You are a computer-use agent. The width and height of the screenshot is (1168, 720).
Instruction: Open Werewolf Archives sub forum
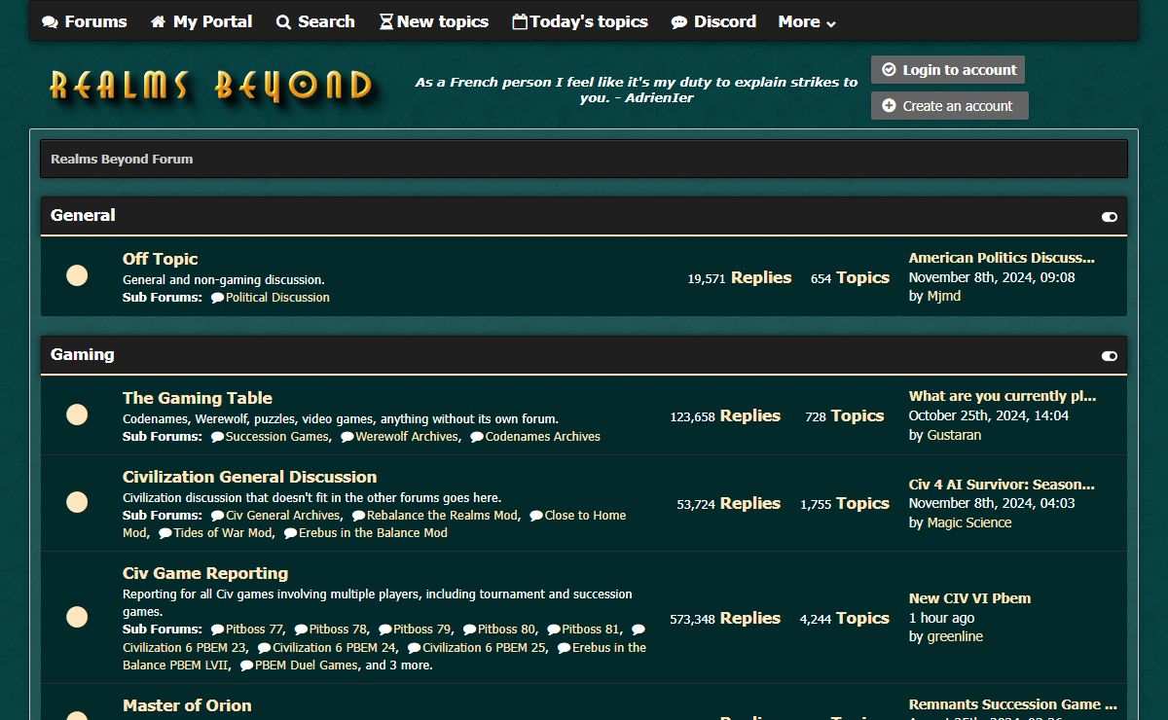[x=407, y=437]
